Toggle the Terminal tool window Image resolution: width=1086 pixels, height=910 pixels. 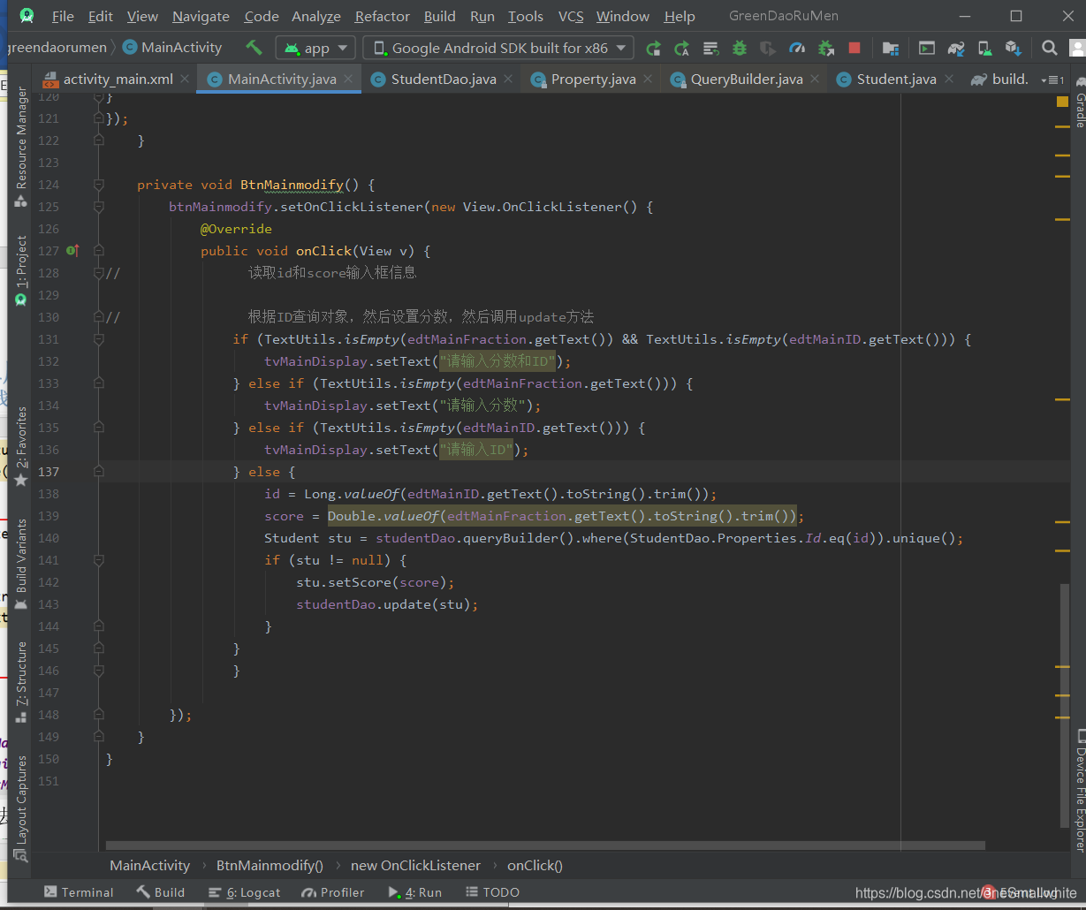(79, 892)
